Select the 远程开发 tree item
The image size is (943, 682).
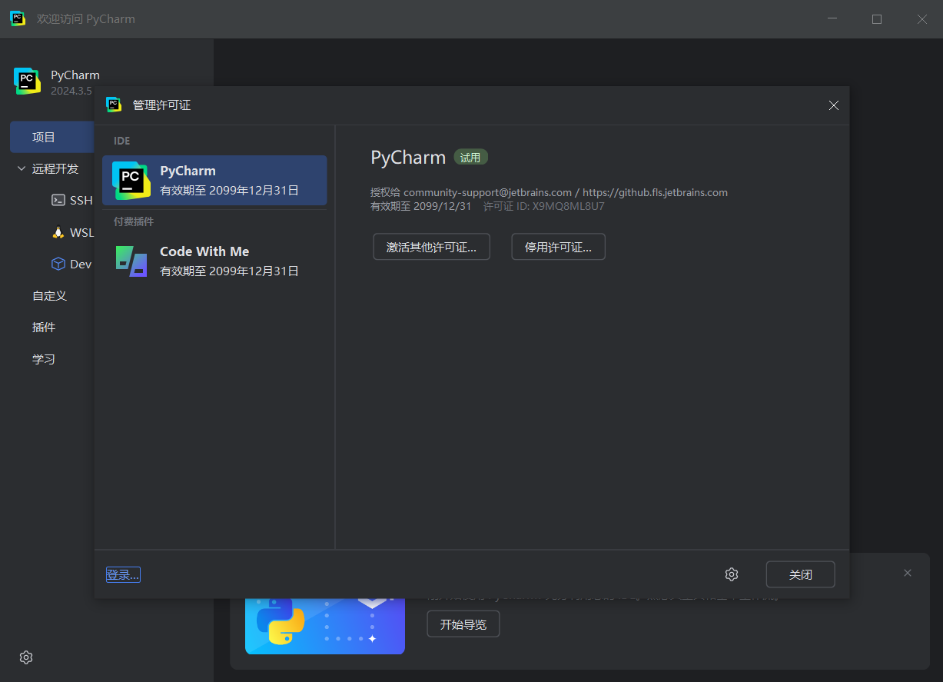[55, 168]
